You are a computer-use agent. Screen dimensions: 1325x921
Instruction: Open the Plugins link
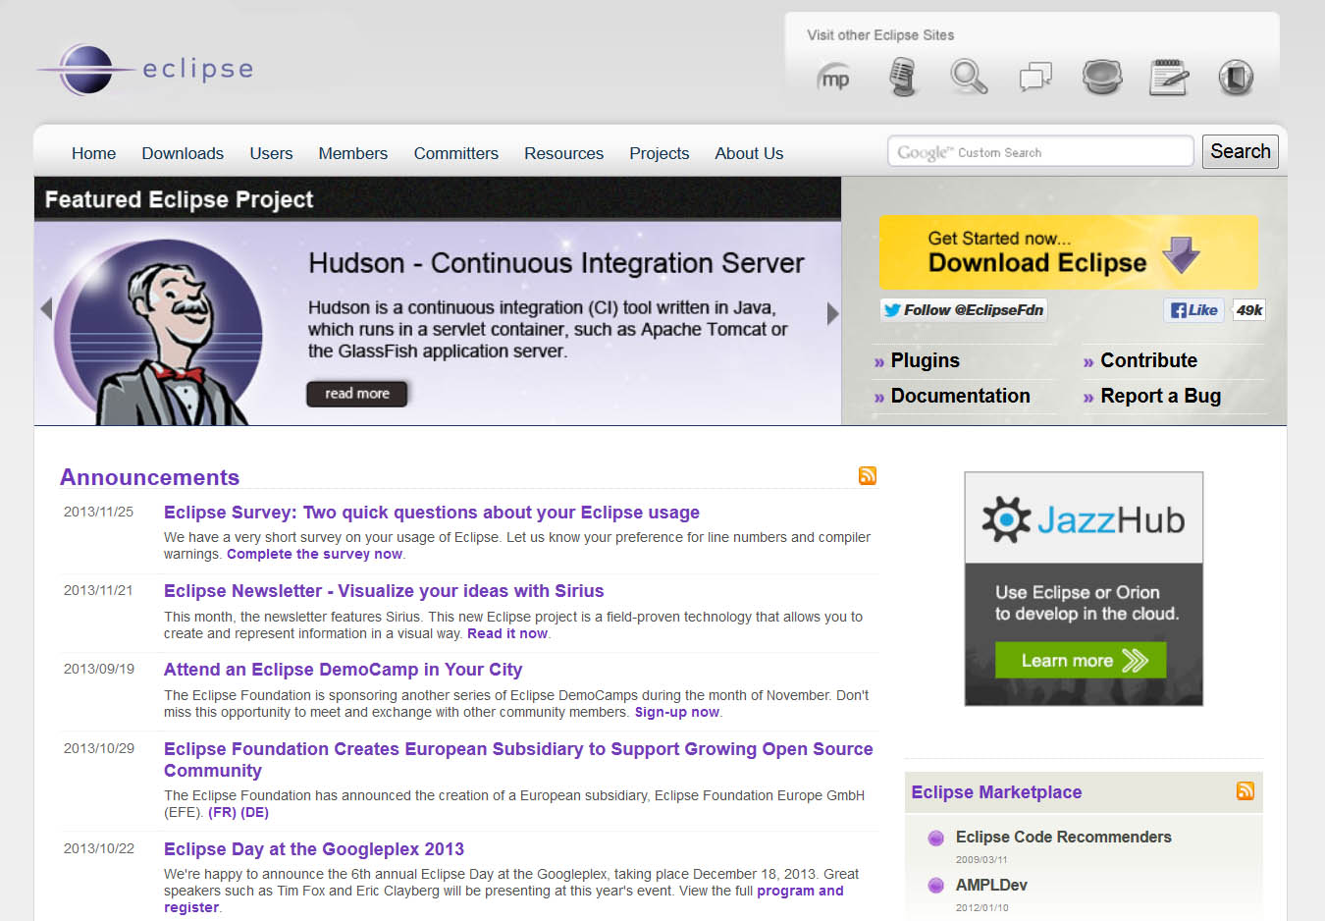pyautogui.click(x=925, y=360)
